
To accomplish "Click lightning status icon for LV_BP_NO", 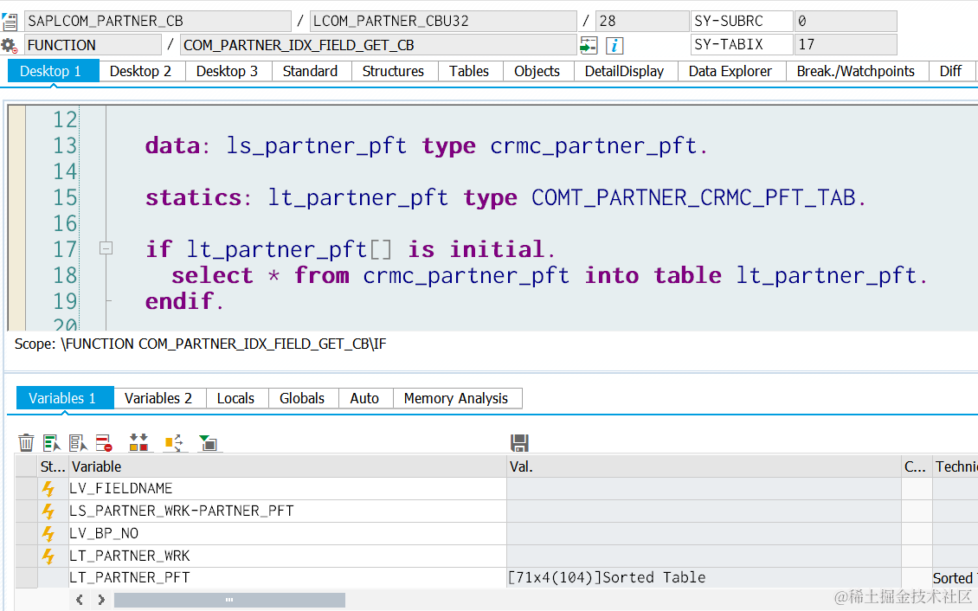I will point(48,534).
